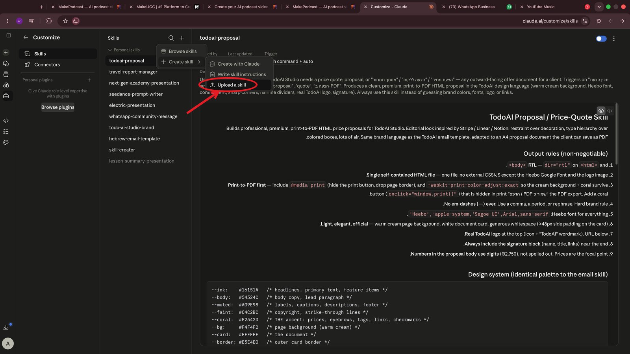Open the user avatar A menu
Viewport: 630px width, 354px height.
tap(8, 343)
